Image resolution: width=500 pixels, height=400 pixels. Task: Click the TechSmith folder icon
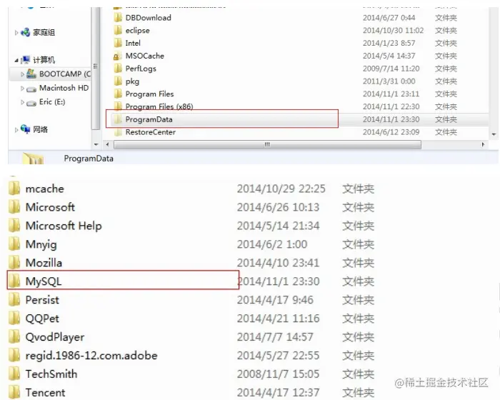click(14, 374)
